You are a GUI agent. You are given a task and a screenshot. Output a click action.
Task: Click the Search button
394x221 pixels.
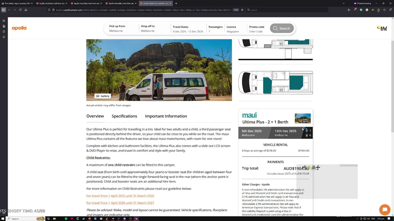(282, 28)
